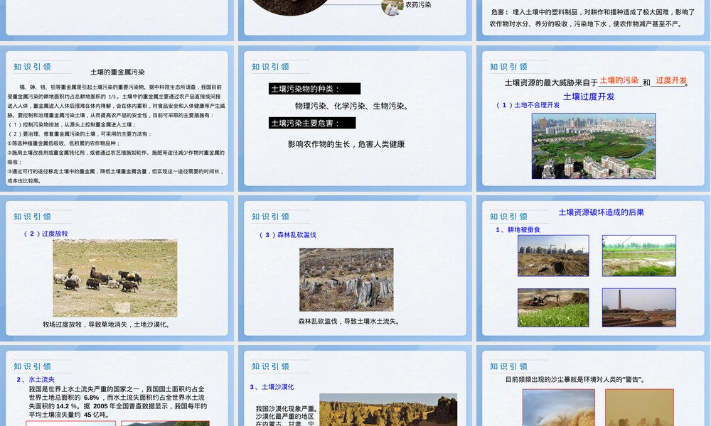Click 知识引领 header on the 过度放牧 slide
This screenshot has width=711, height=426.
(x=32, y=217)
